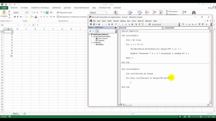Click Sort & Filter icon in Excel ribbon
The width and height of the screenshot is (216, 121).
click(x=184, y=12)
